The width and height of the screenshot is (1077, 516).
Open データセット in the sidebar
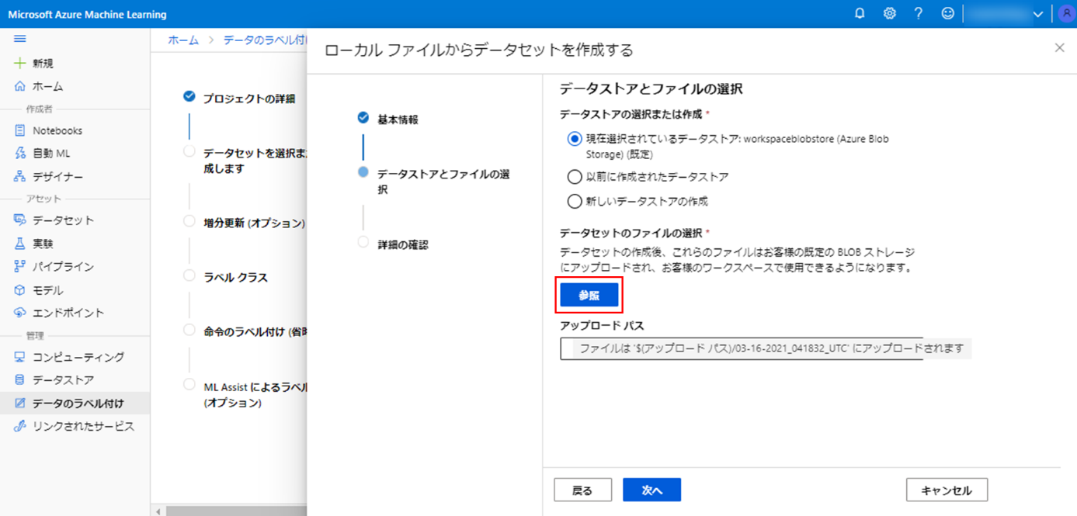click(x=63, y=220)
